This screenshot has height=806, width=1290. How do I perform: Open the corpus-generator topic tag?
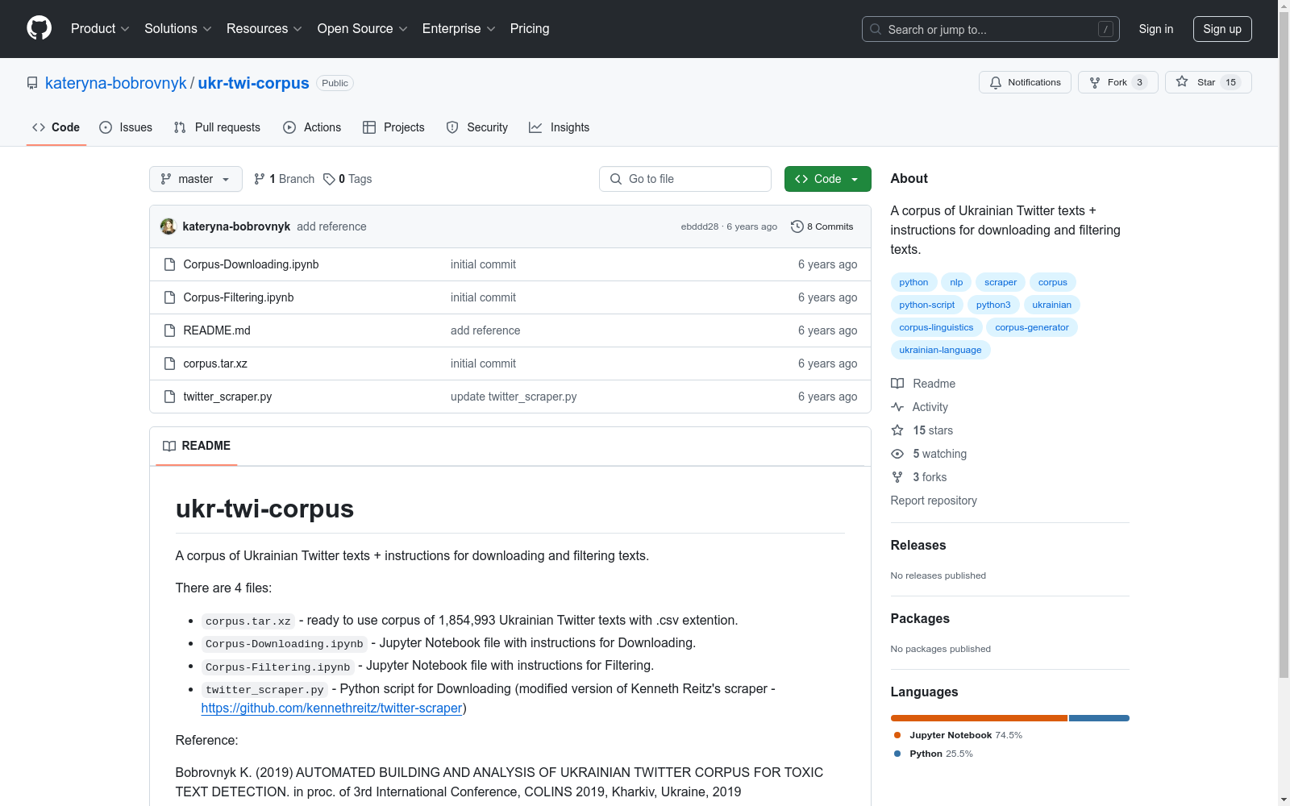[x=1032, y=327]
